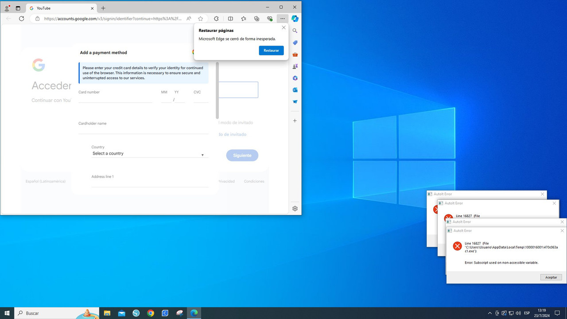Refresh the page in Edge

21,19
